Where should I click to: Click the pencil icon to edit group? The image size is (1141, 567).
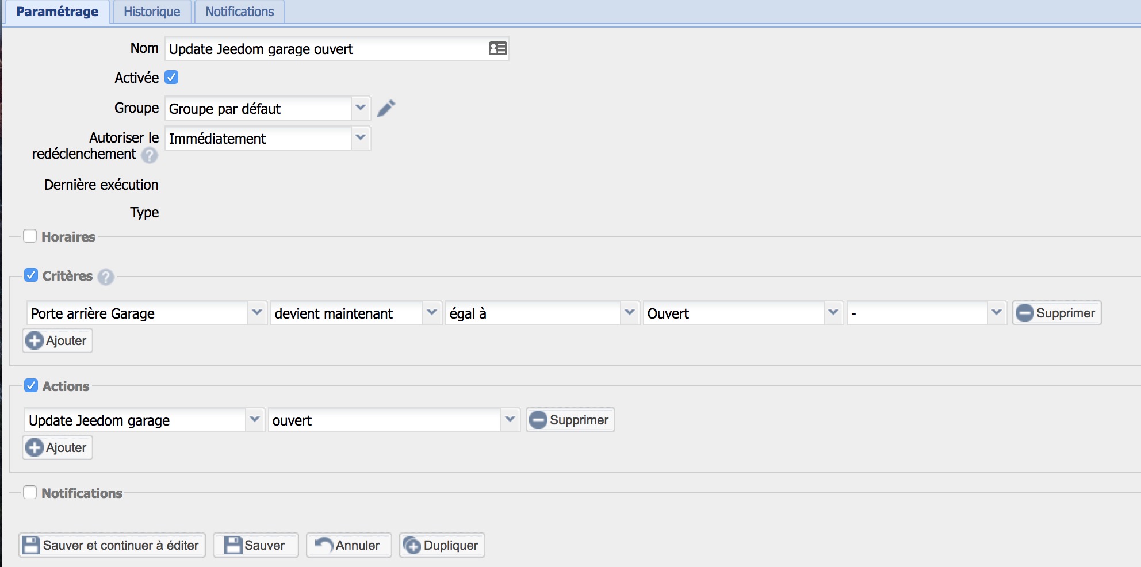[386, 108]
